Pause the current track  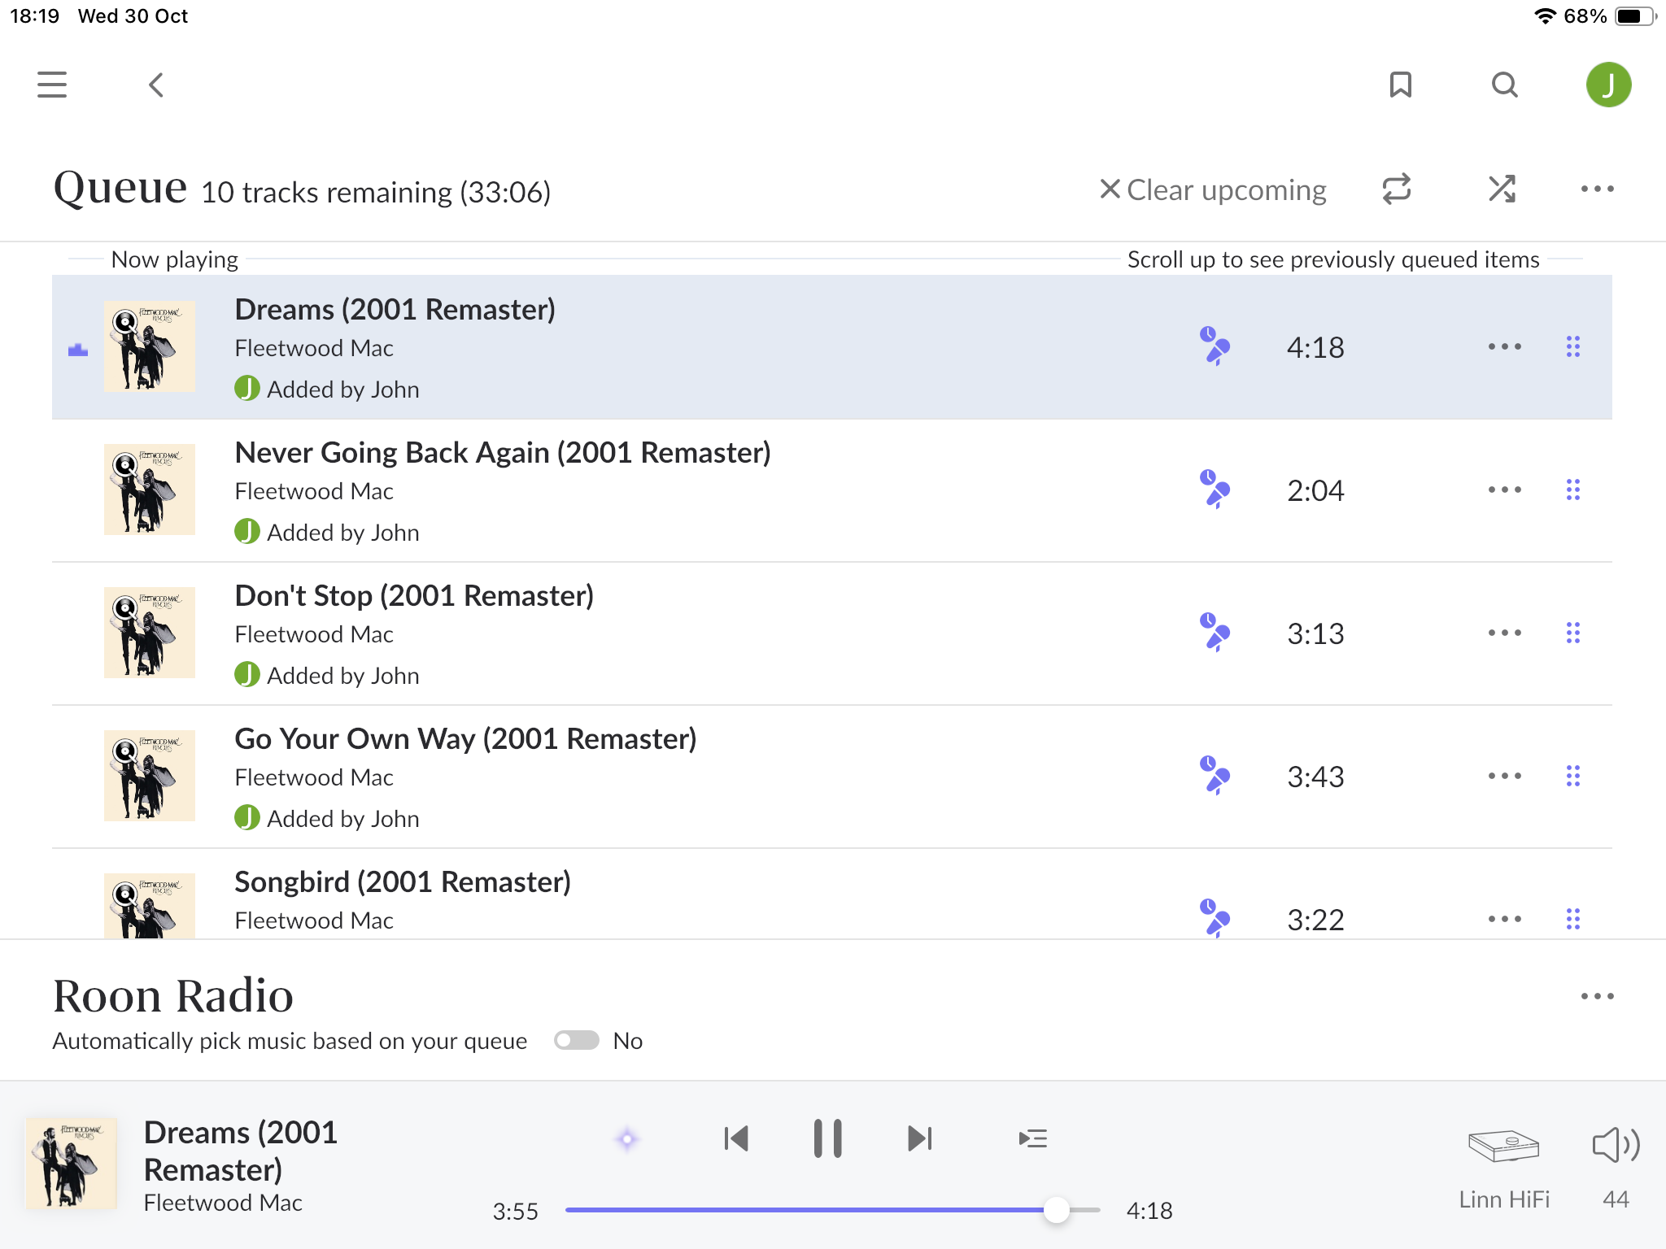pyautogui.click(x=827, y=1138)
